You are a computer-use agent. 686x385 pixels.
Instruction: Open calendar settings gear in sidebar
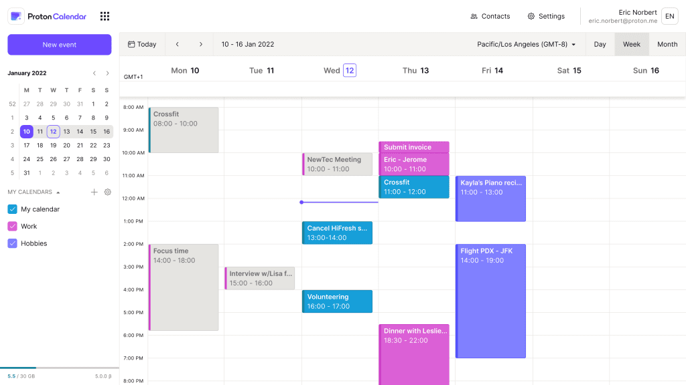108,192
